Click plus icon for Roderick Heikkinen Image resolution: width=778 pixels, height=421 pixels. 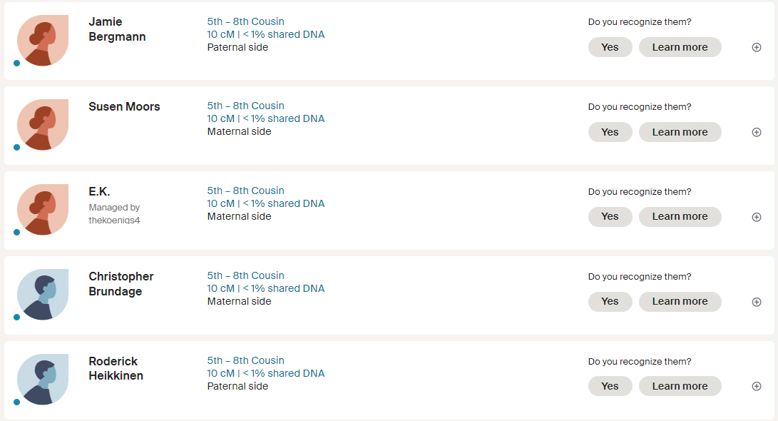click(756, 386)
